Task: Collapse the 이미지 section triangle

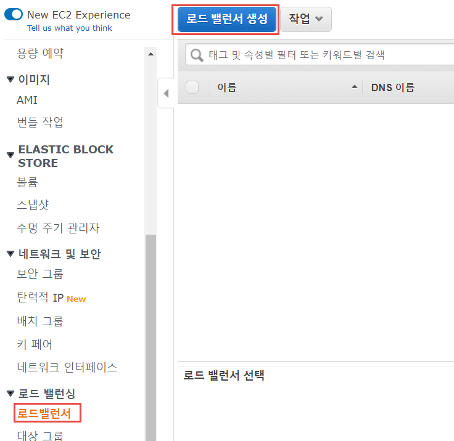Action: pyautogui.click(x=10, y=79)
